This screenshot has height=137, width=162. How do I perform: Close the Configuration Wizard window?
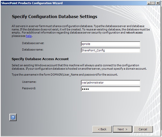point(158,3)
